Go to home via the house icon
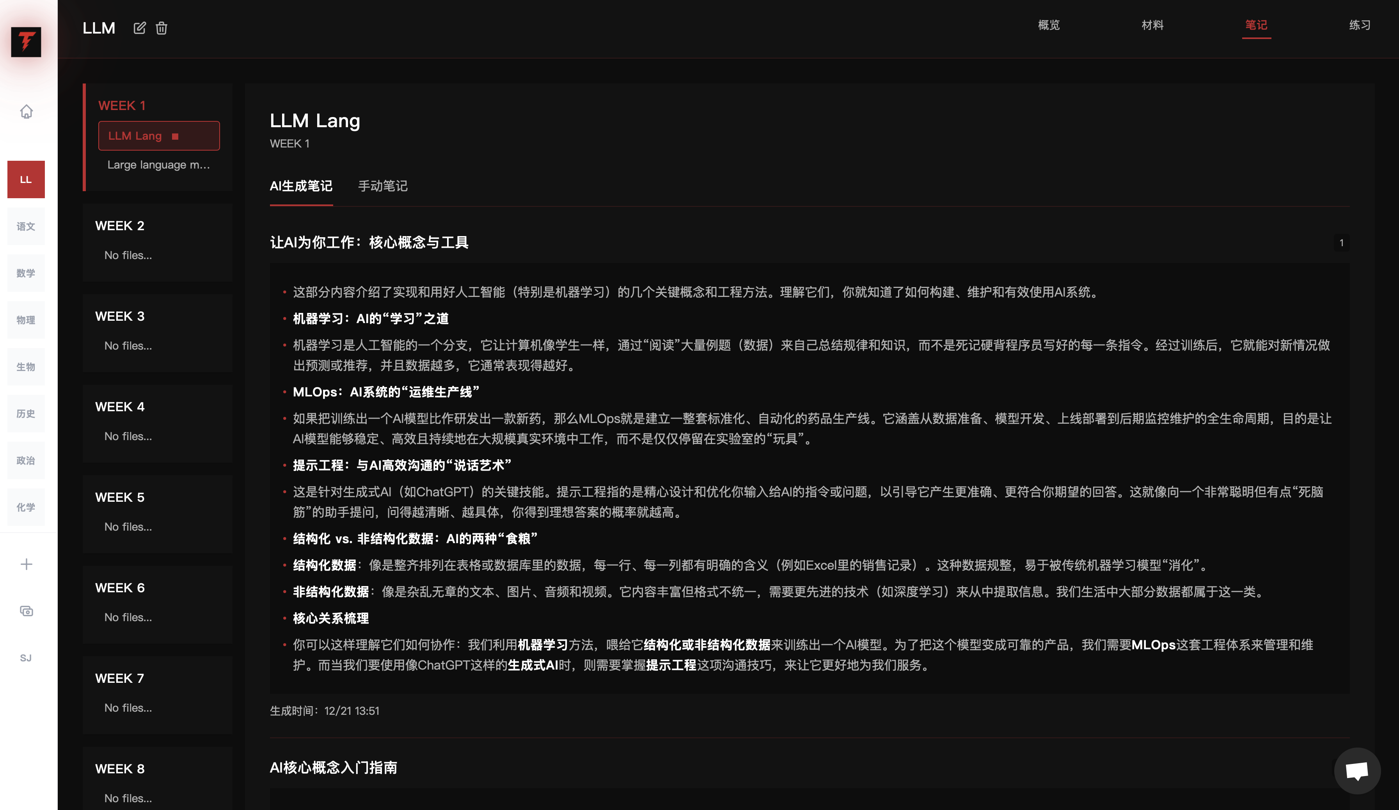This screenshot has height=810, width=1399. coord(26,112)
